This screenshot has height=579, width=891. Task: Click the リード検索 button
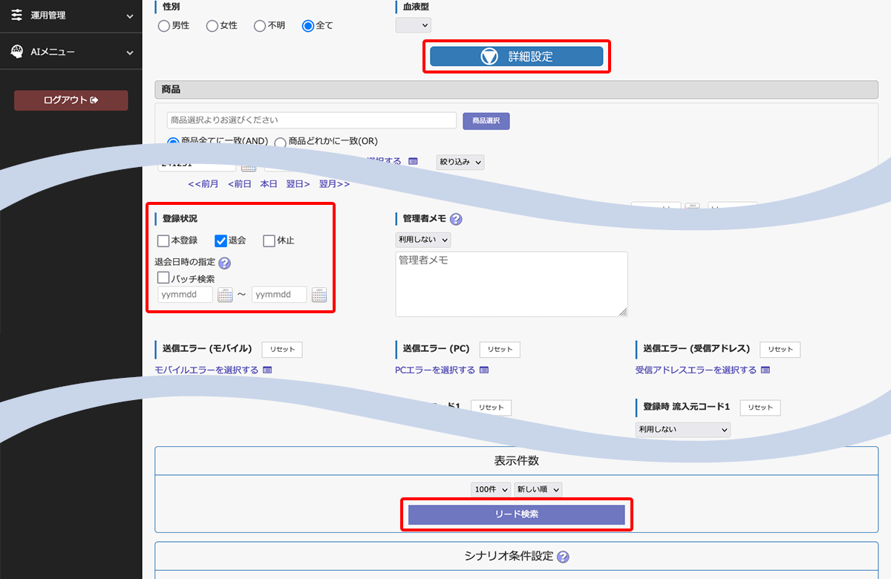[516, 514]
